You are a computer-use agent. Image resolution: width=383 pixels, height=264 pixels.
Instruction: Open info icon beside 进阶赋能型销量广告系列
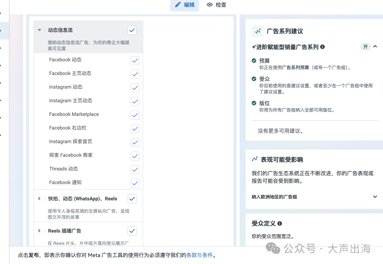322,47
